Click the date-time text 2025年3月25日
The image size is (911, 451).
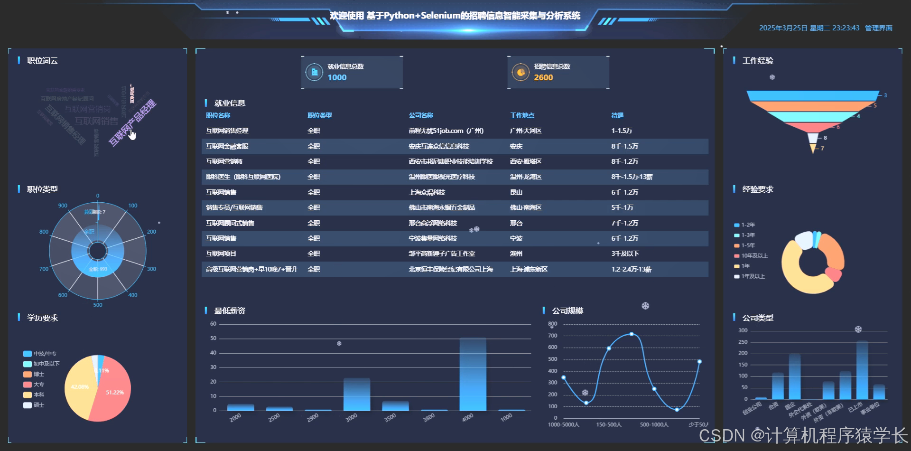point(783,28)
